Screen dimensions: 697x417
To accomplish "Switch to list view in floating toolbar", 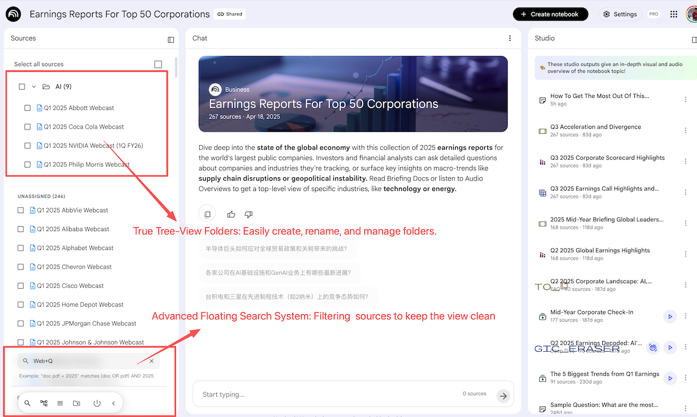I will pyautogui.click(x=60, y=403).
